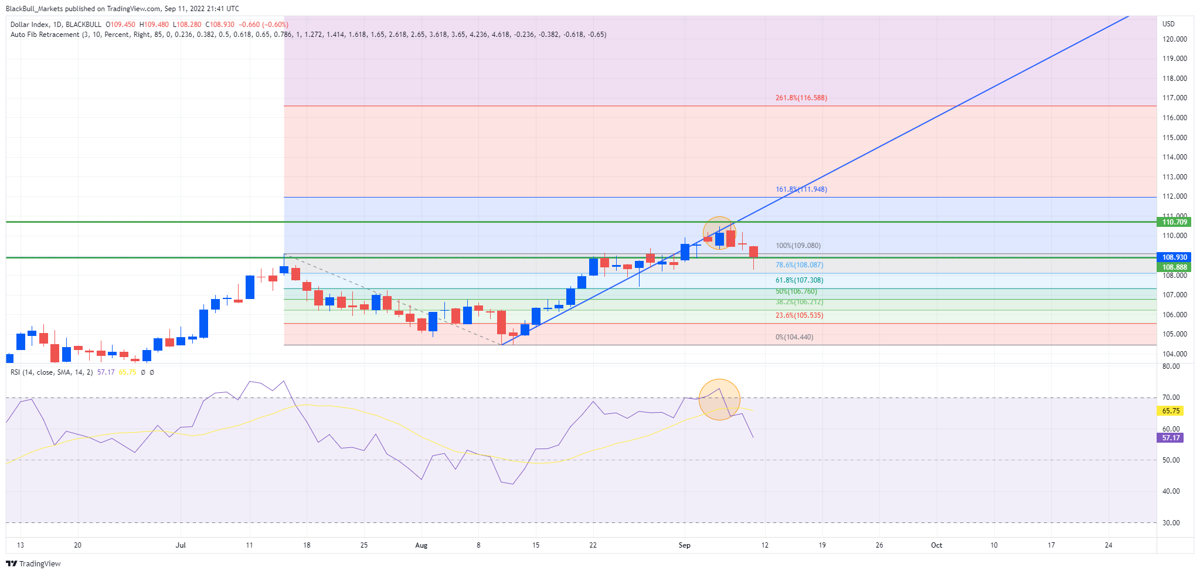Select the 78.6%(108.087) Fibonacci level label
The image size is (1200, 574).
click(799, 265)
